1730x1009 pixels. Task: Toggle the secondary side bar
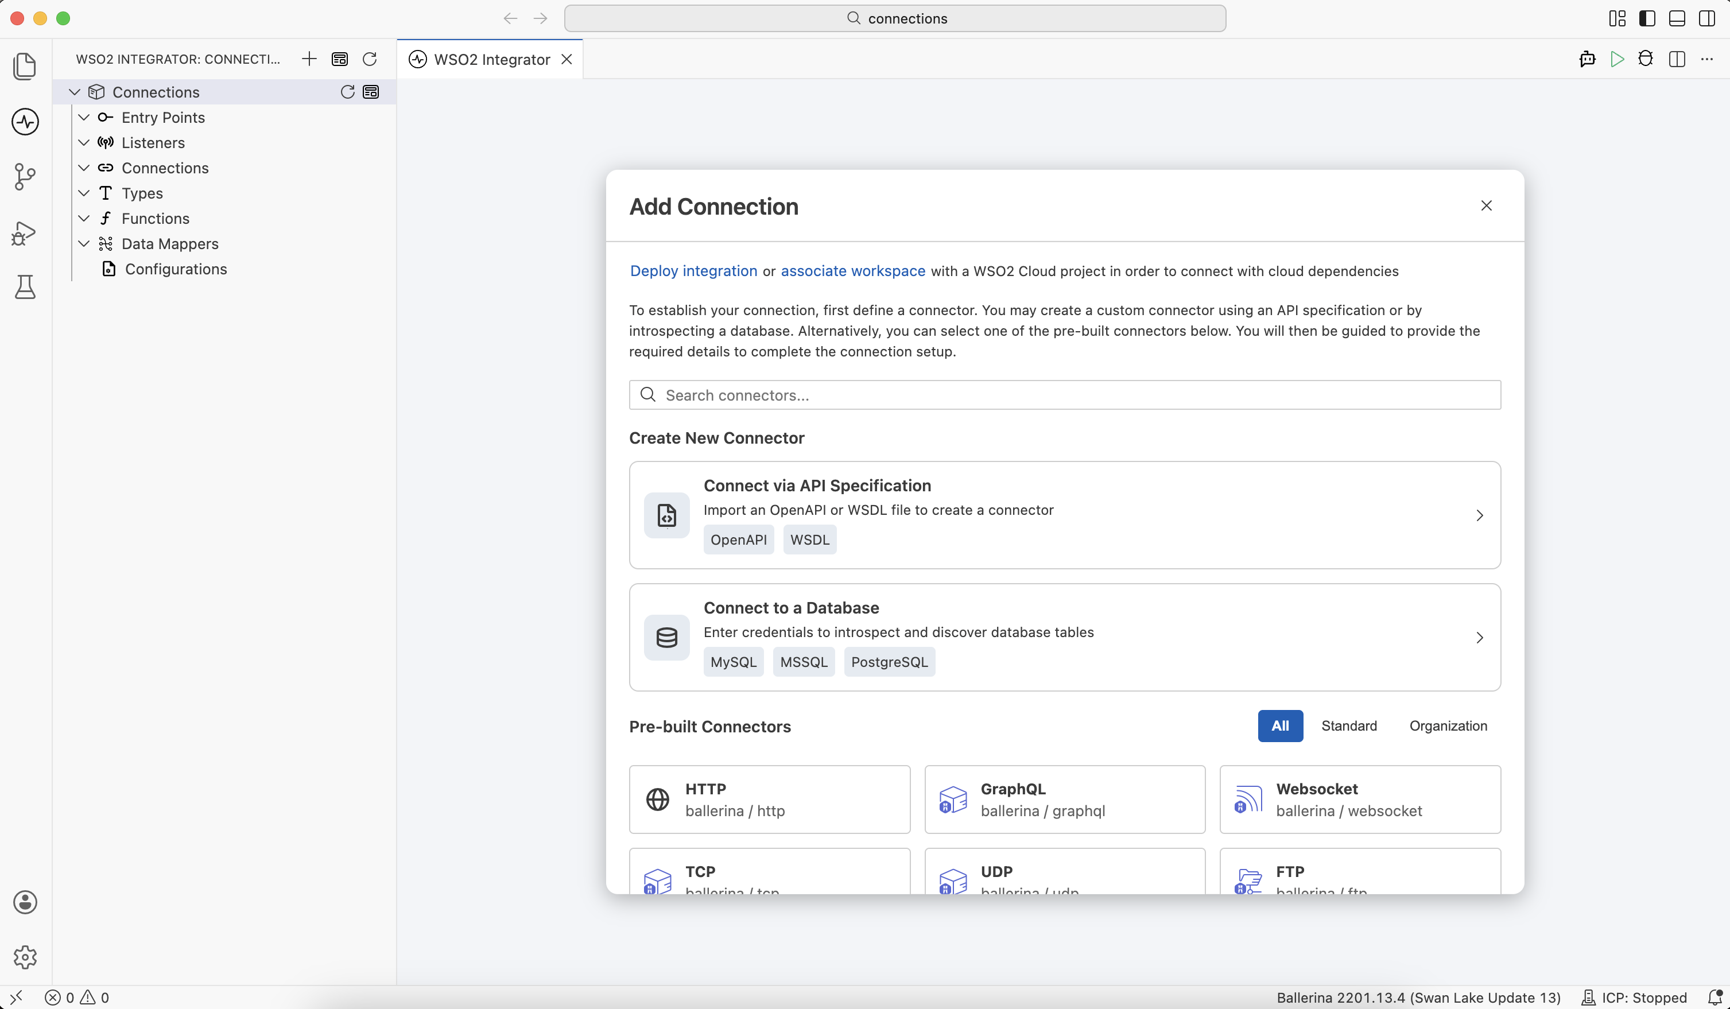pos(1706,18)
